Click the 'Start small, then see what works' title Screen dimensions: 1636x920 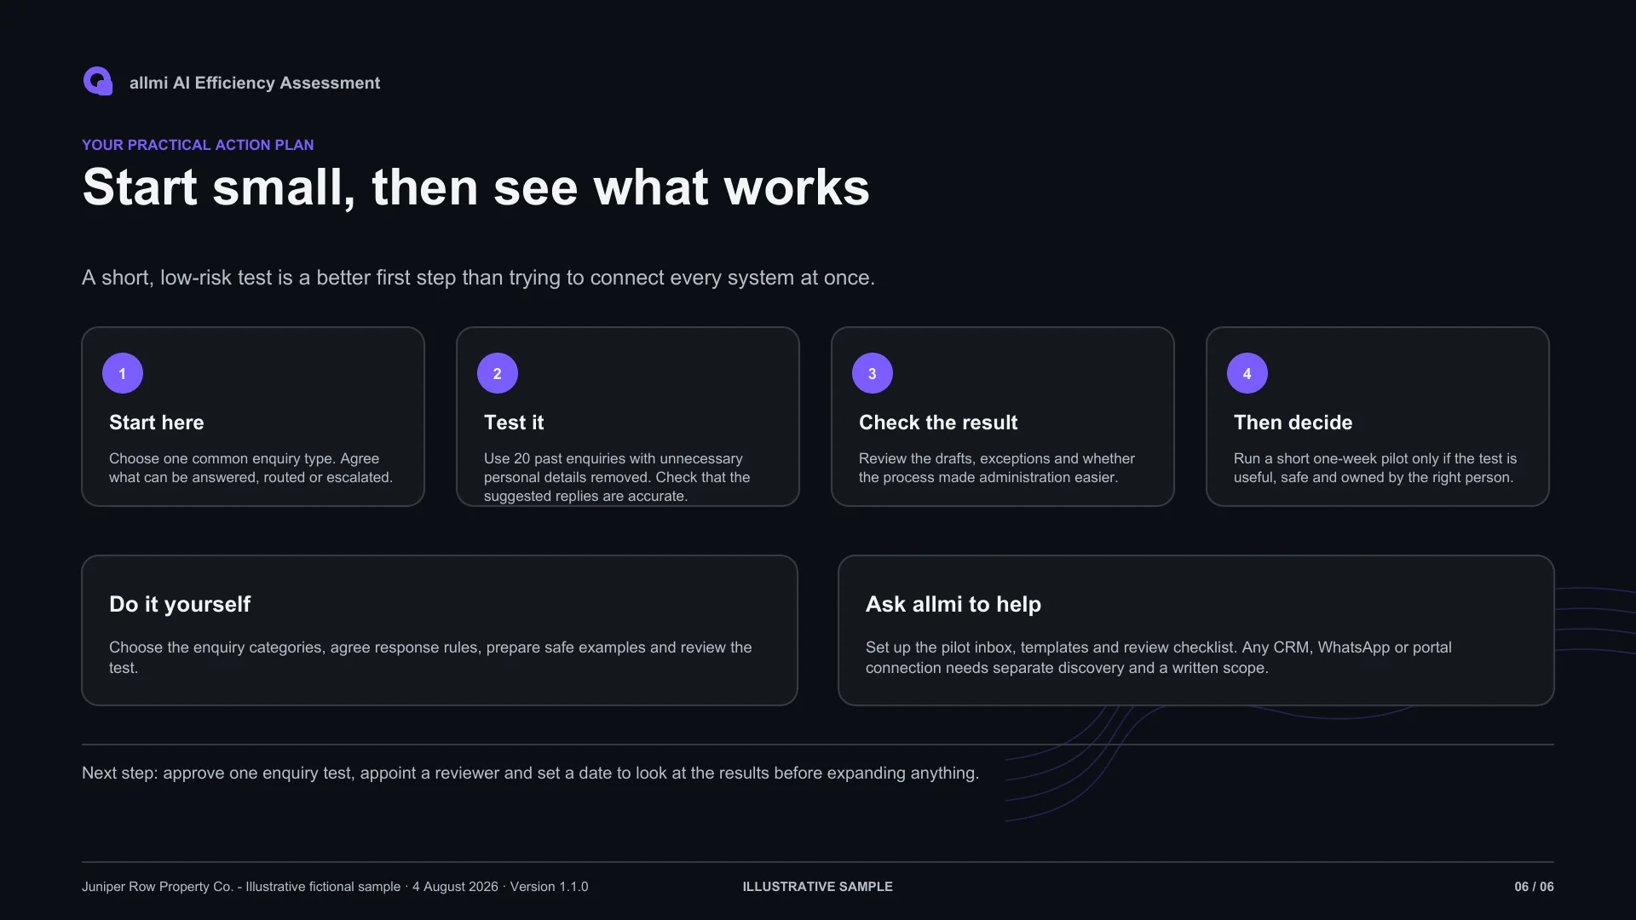(x=475, y=187)
